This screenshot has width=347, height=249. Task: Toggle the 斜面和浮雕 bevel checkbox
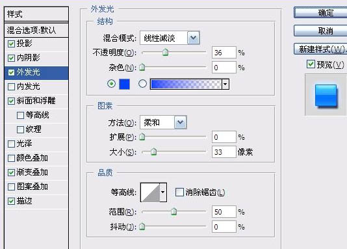[11, 101]
